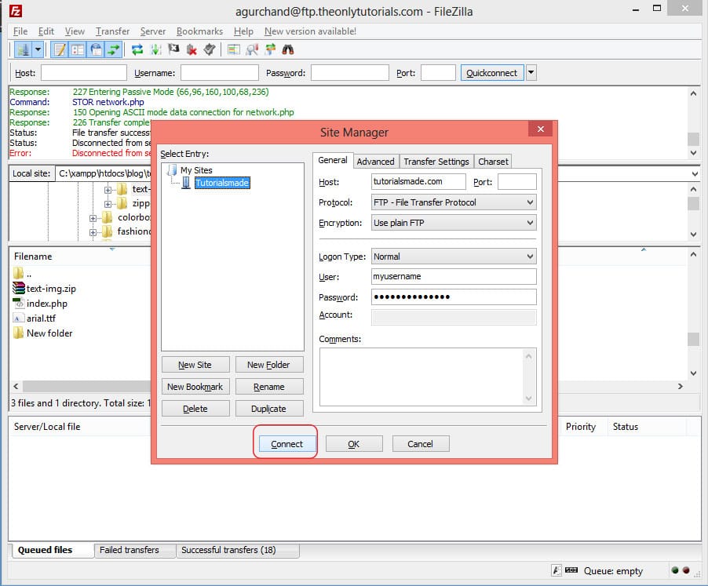Click the PHP file icon of index.php
The width and height of the screenshot is (708, 586).
pyautogui.click(x=19, y=303)
